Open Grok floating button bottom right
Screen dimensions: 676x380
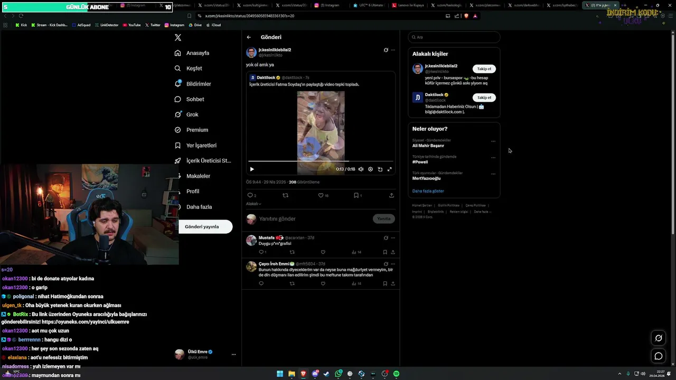tap(659, 338)
